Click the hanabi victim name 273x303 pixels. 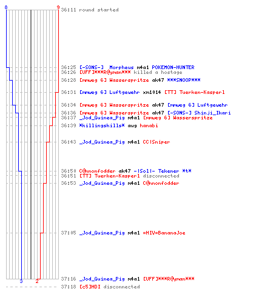149,125
